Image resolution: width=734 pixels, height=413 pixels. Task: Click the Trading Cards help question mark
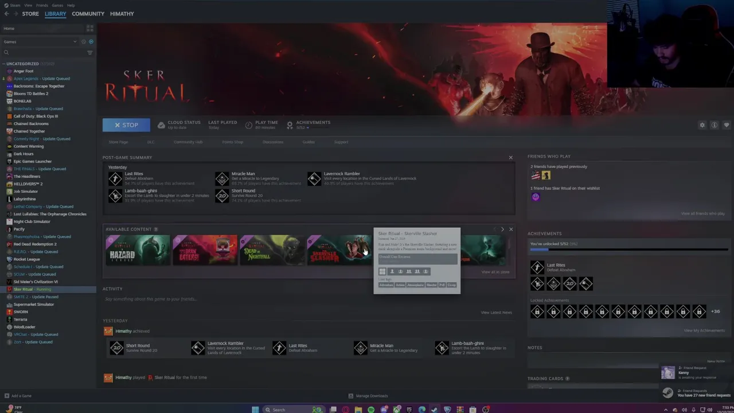pyautogui.click(x=568, y=379)
